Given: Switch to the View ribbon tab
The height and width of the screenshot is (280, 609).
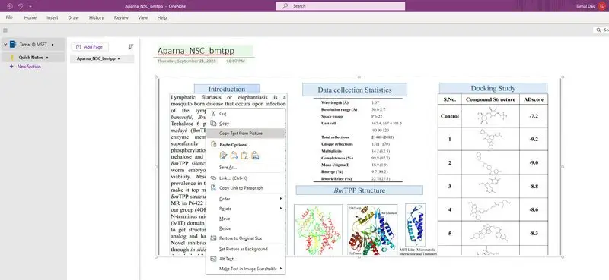Looking at the screenshot, I should coord(143,17).
